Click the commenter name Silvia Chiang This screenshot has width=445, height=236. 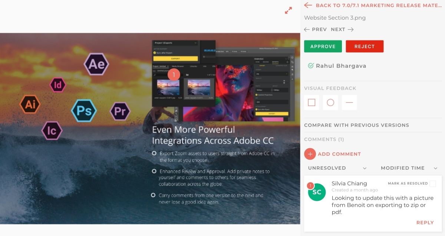pyautogui.click(x=349, y=183)
